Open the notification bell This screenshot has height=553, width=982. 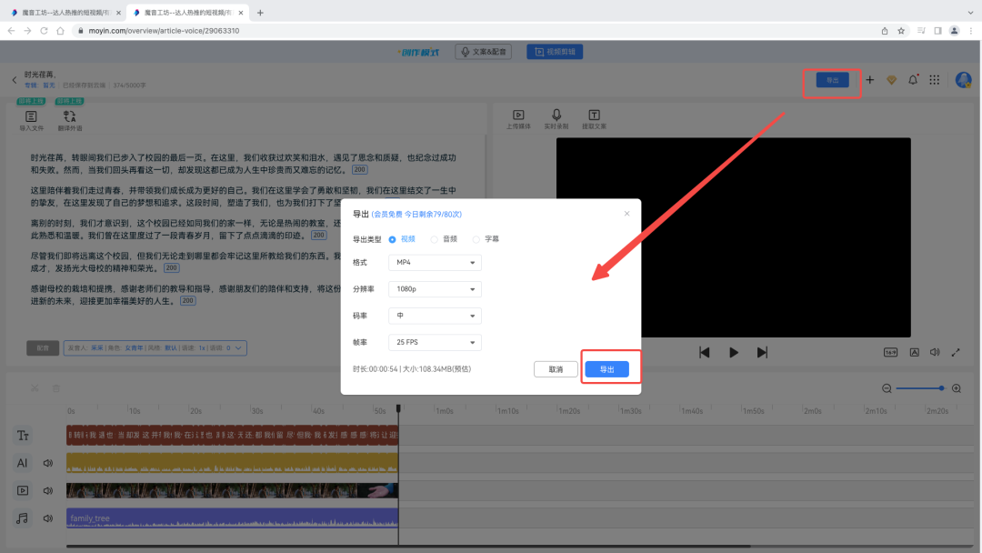tap(913, 79)
